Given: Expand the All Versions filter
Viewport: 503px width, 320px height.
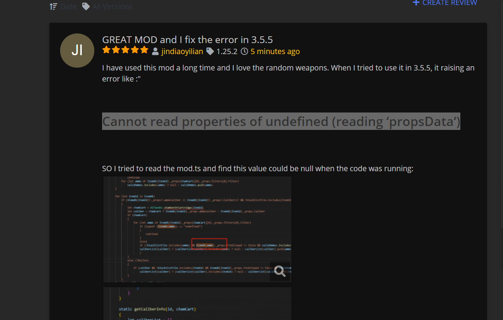Looking at the screenshot, I should pyautogui.click(x=112, y=6).
